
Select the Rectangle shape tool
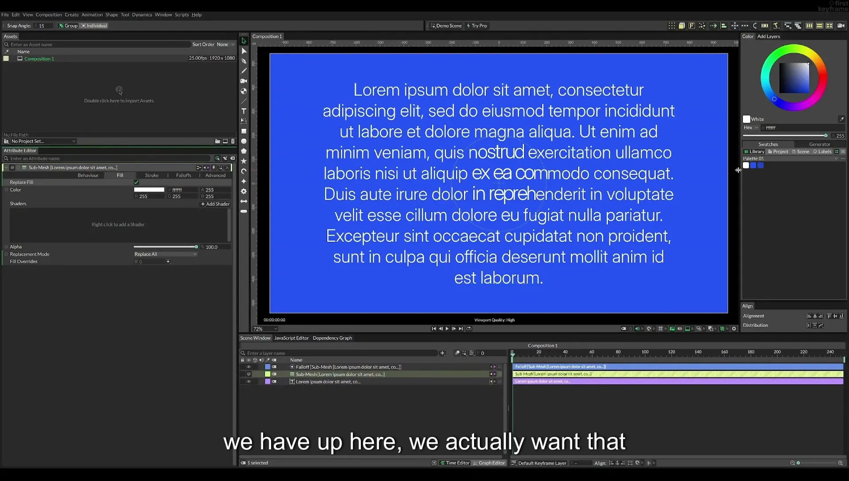244,131
